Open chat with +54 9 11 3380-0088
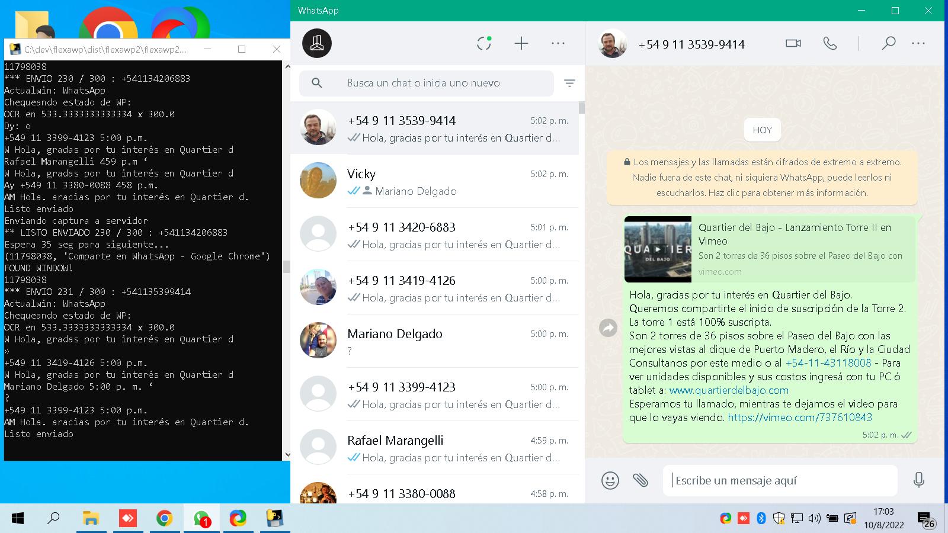948x533 pixels. click(x=434, y=490)
